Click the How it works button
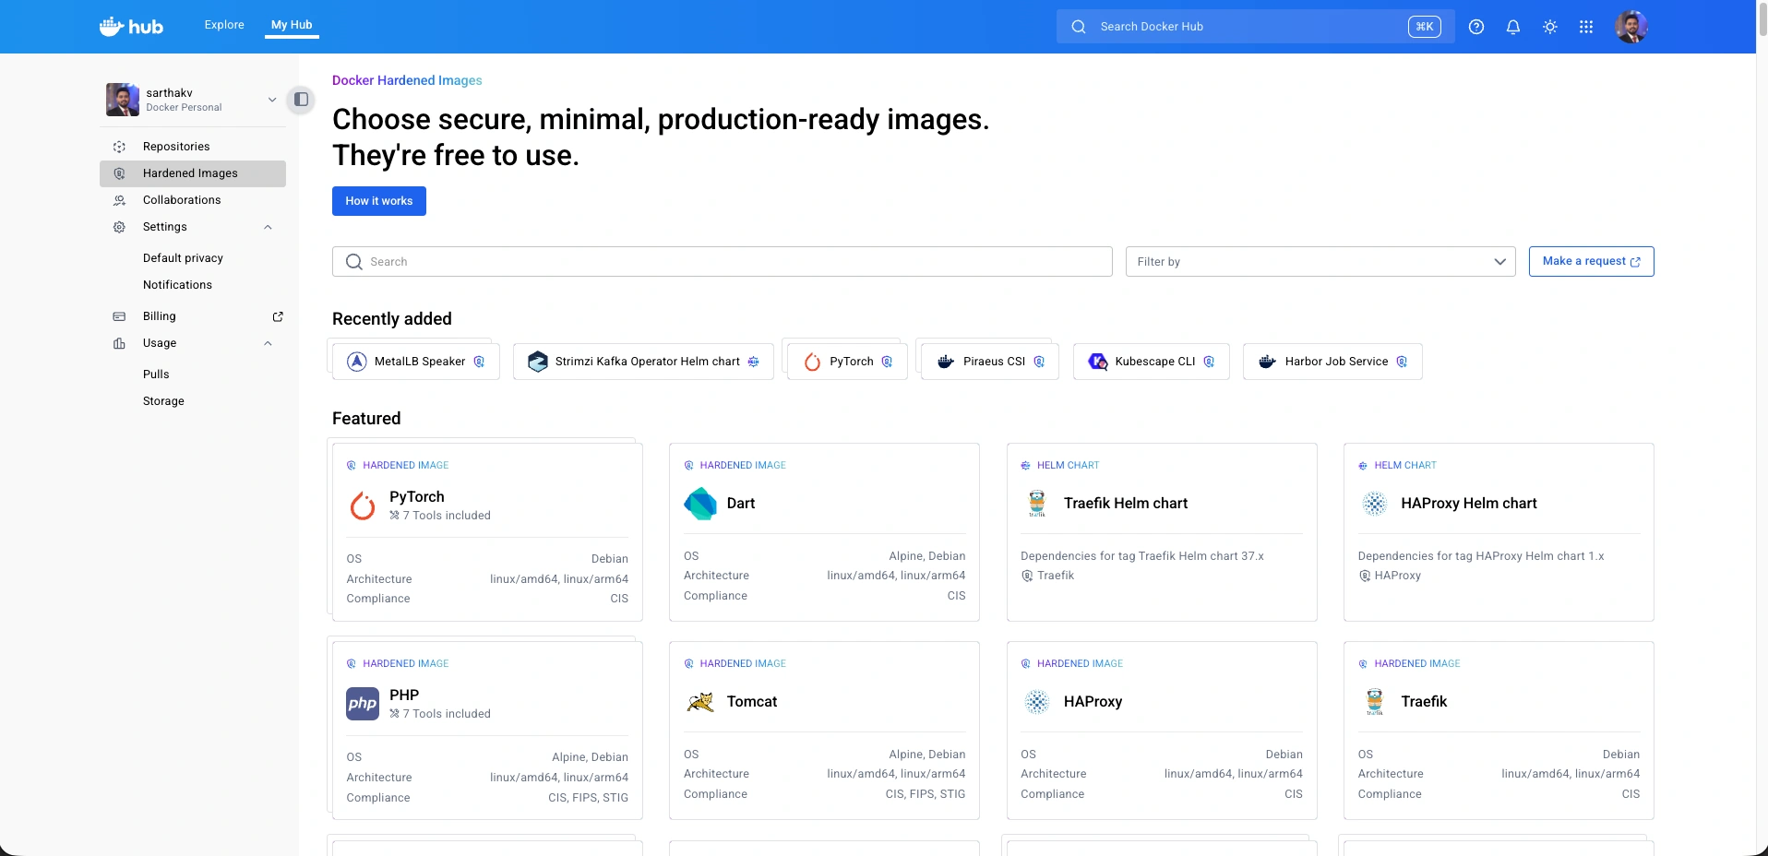 (379, 201)
